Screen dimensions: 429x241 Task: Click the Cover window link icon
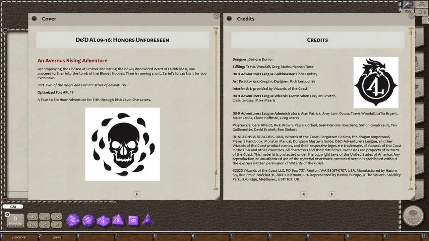click(34, 18)
